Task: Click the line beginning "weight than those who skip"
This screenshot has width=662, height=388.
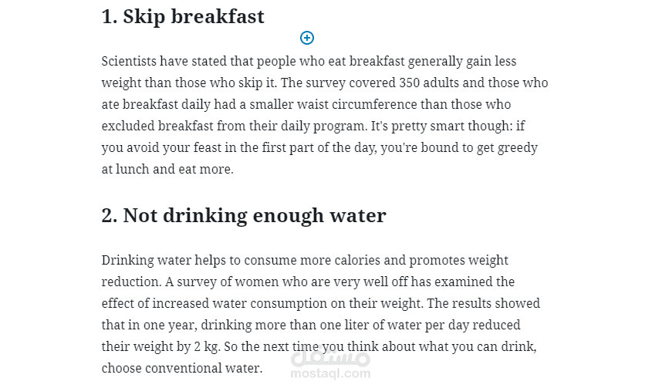Action: [x=325, y=83]
